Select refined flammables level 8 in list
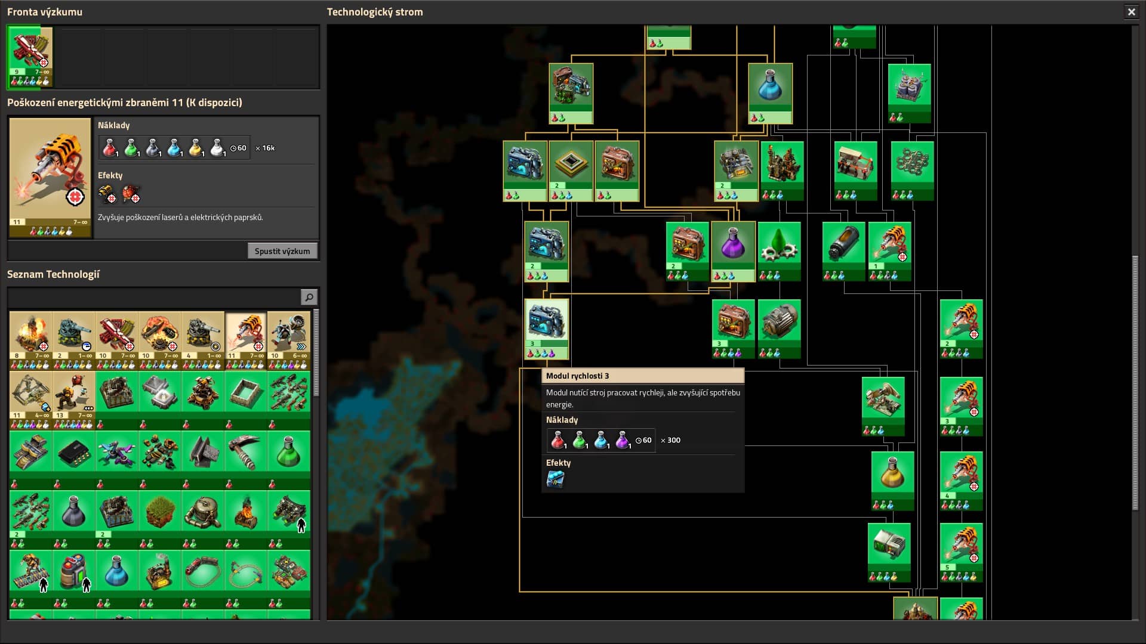Image resolution: width=1146 pixels, height=644 pixels. click(31, 340)
